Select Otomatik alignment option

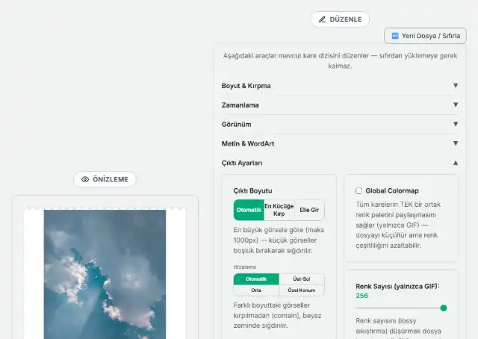[x=256, y=279]
